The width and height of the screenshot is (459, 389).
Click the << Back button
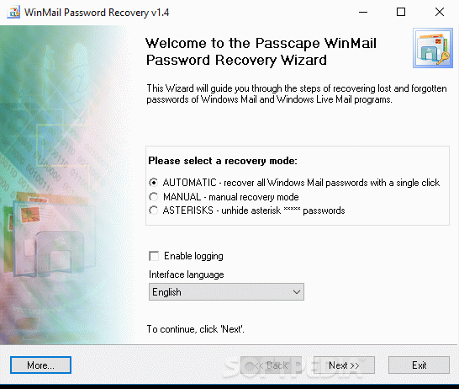point(271,365)
